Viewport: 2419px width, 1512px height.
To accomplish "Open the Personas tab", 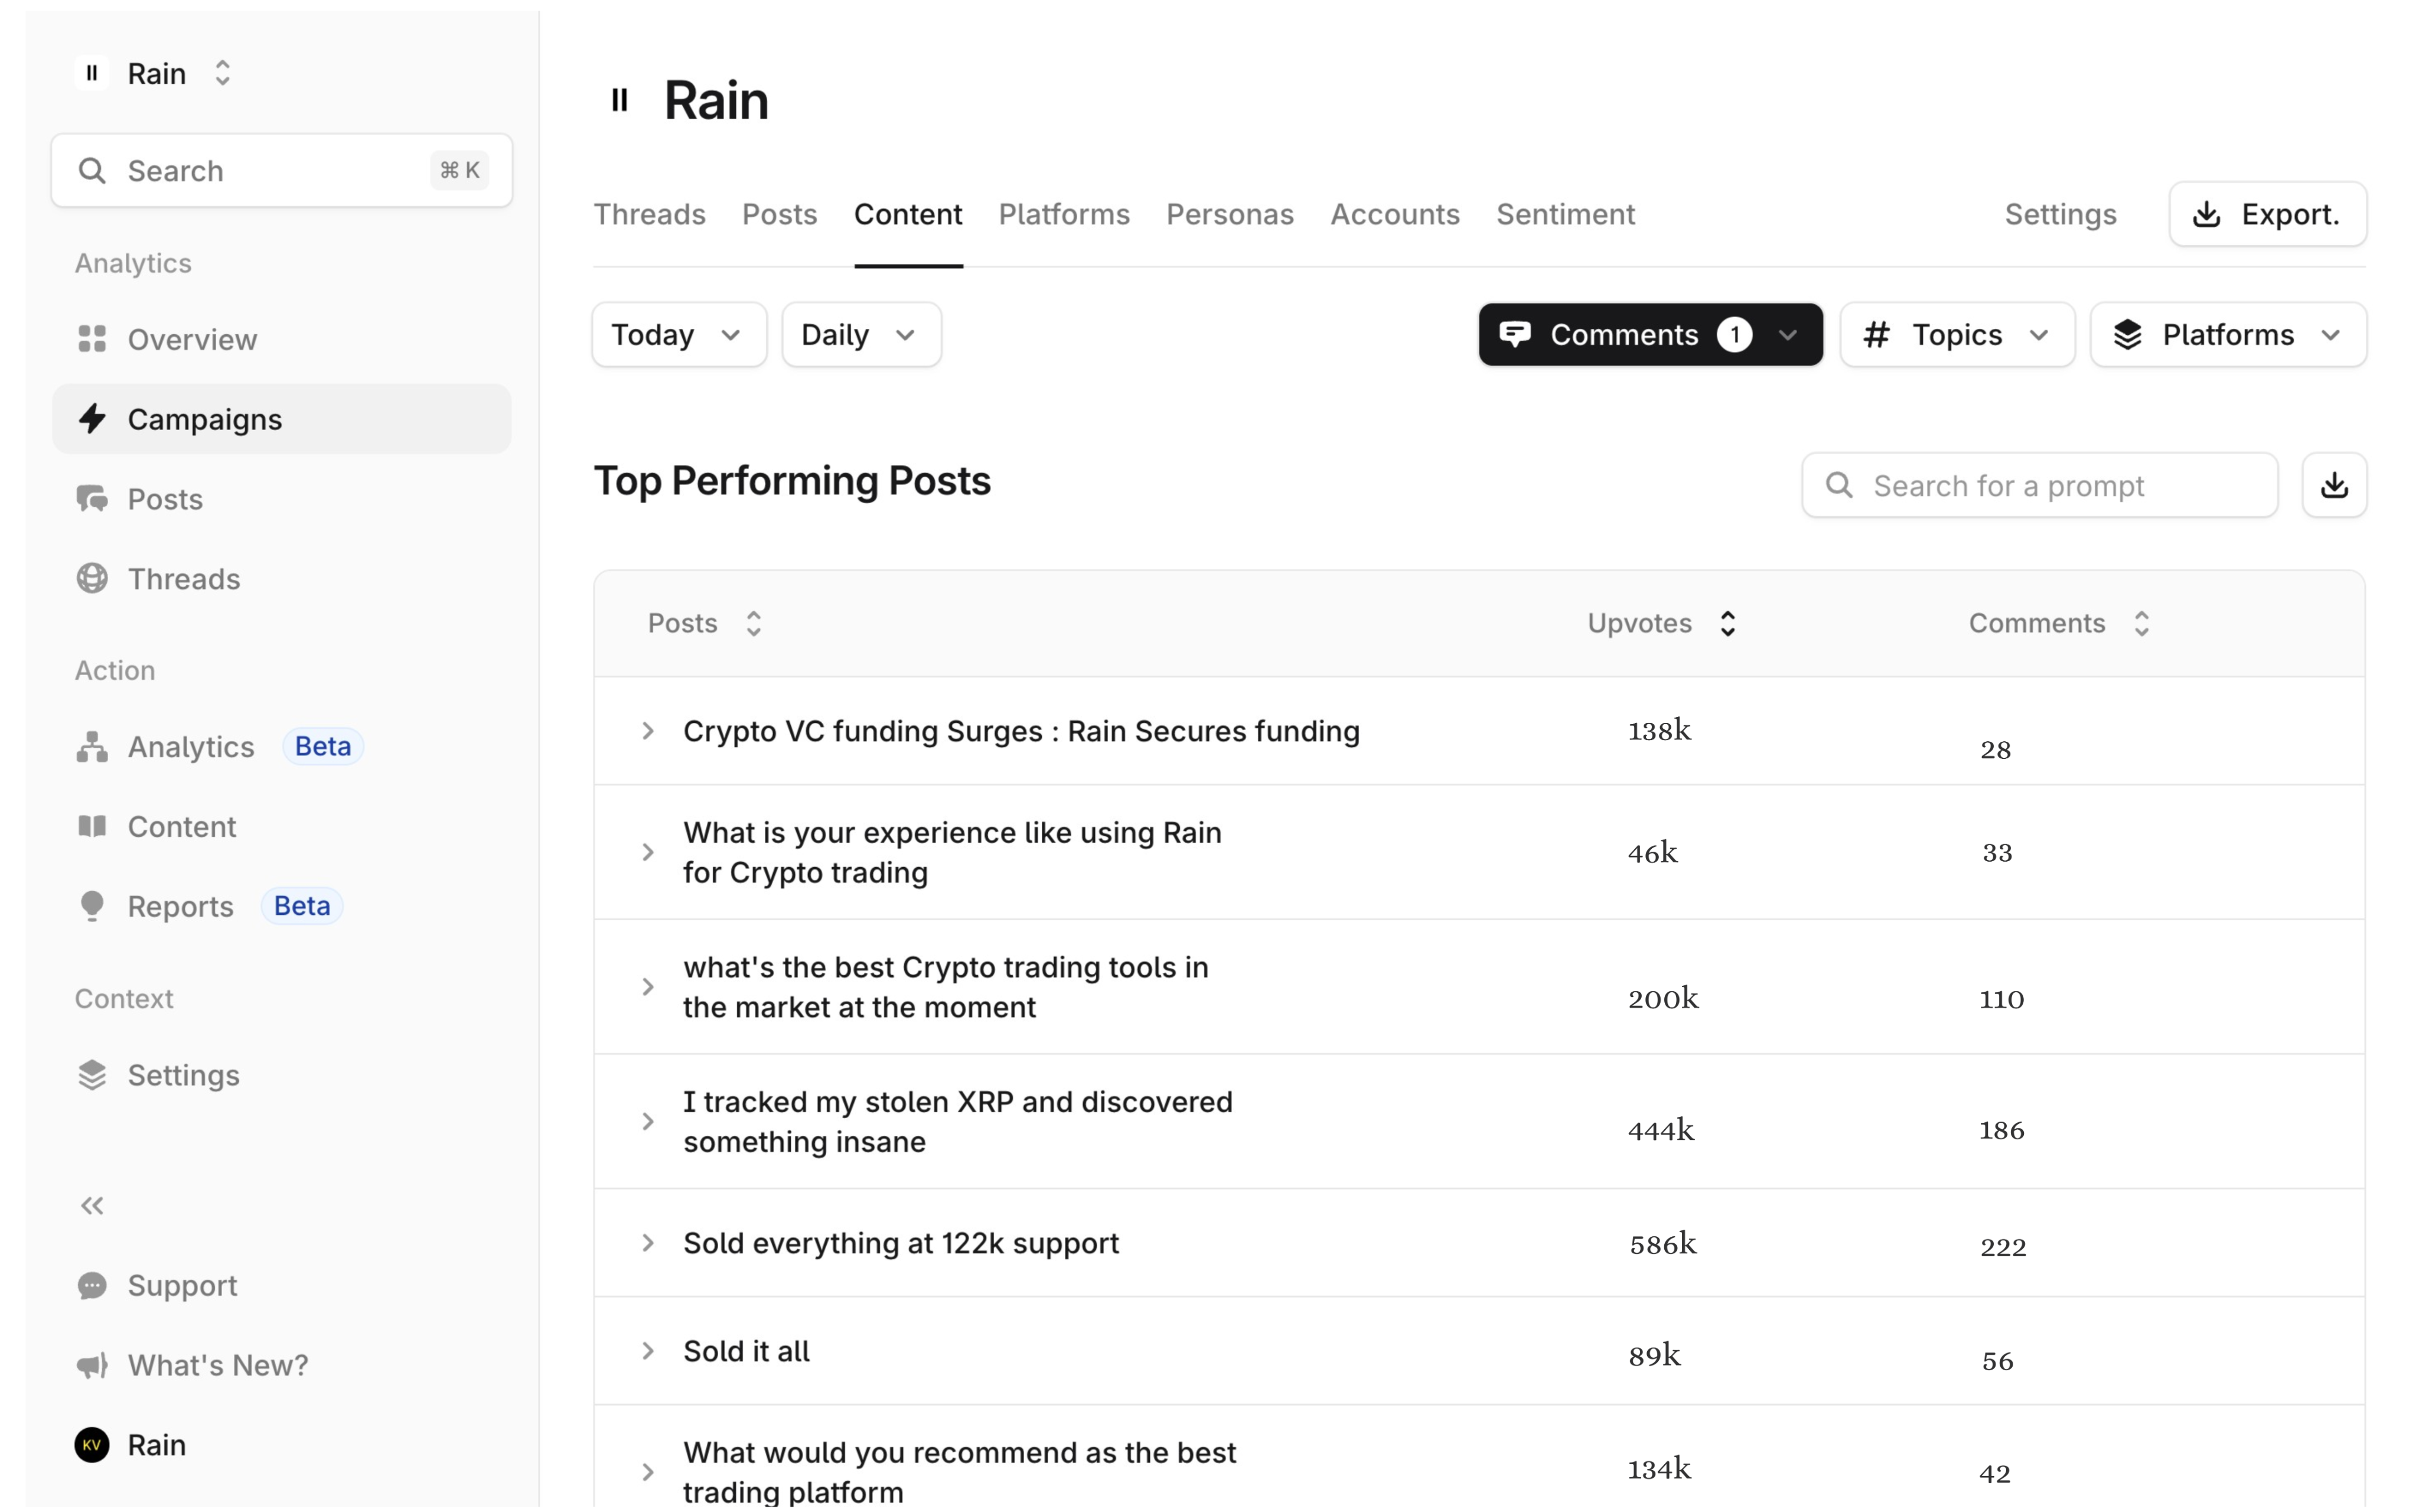I will point(1228,214).
